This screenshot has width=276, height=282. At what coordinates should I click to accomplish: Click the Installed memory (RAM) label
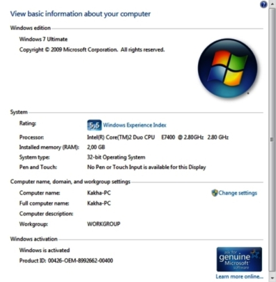49,147
